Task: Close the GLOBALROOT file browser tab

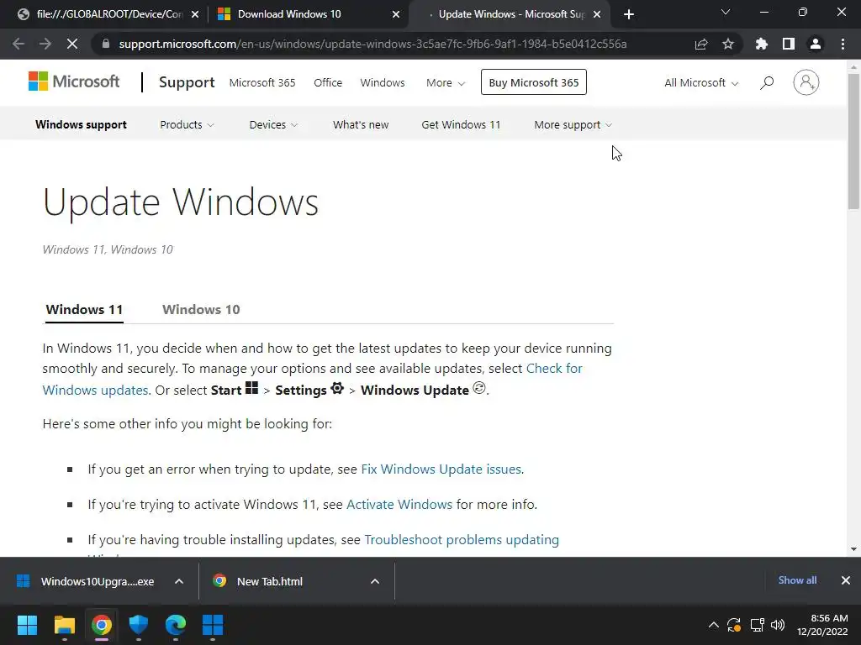Action: pyautogui.click(x=195, y=14)
